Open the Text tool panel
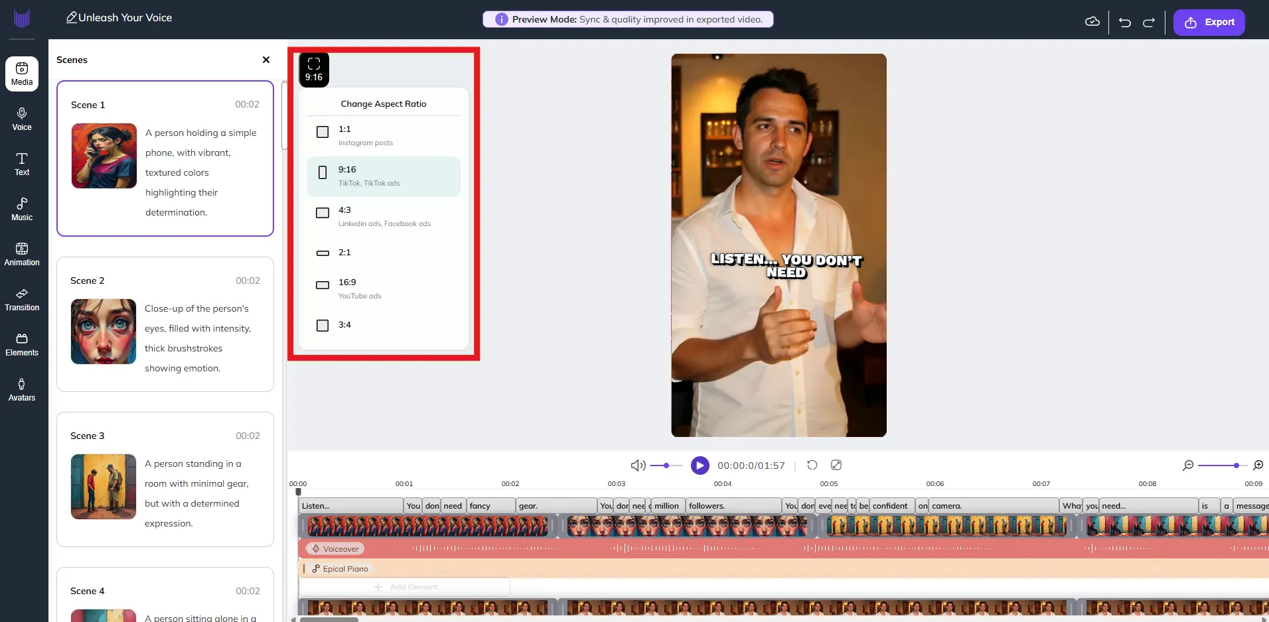The image size is (1269, 622). (22, 164)
